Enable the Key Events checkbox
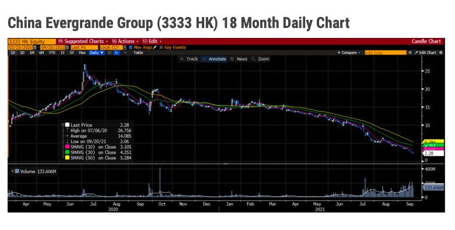The width and height of the screenshot is (455, 230). click(162, 47)
